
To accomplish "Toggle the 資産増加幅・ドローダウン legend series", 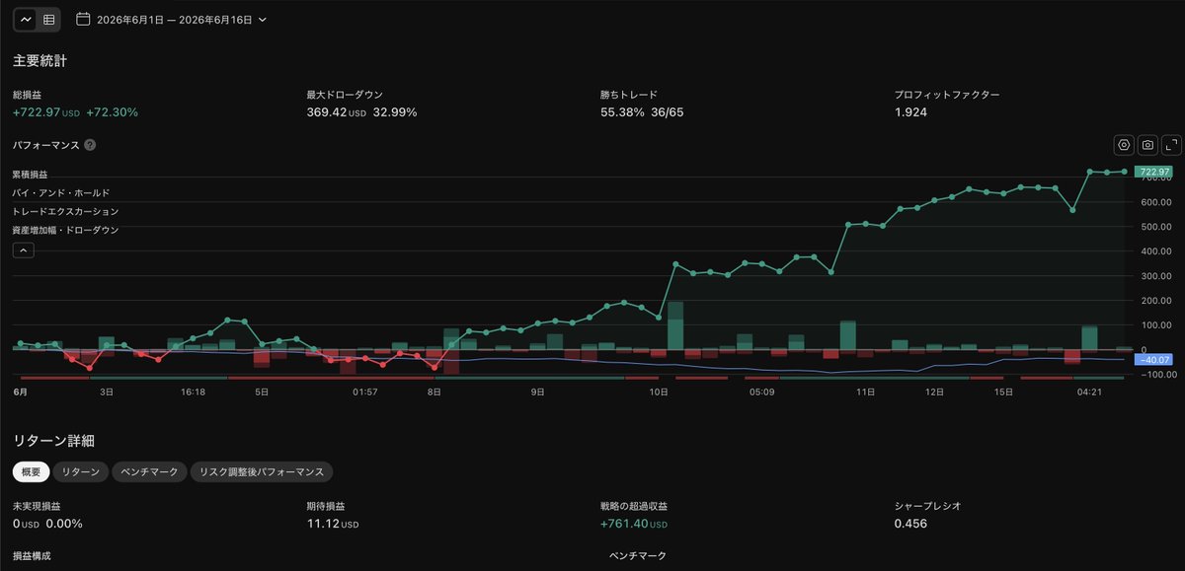I will (x=65, y=230).
